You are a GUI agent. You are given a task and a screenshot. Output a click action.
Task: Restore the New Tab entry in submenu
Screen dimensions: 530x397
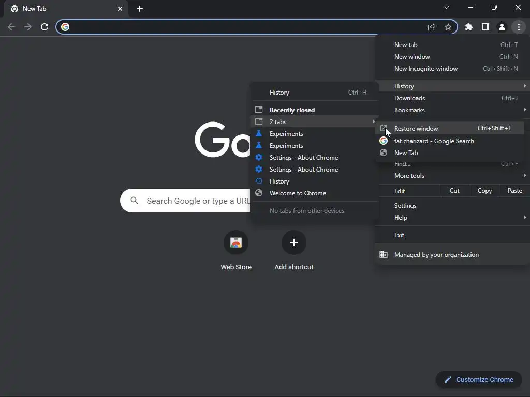(450, 152)
